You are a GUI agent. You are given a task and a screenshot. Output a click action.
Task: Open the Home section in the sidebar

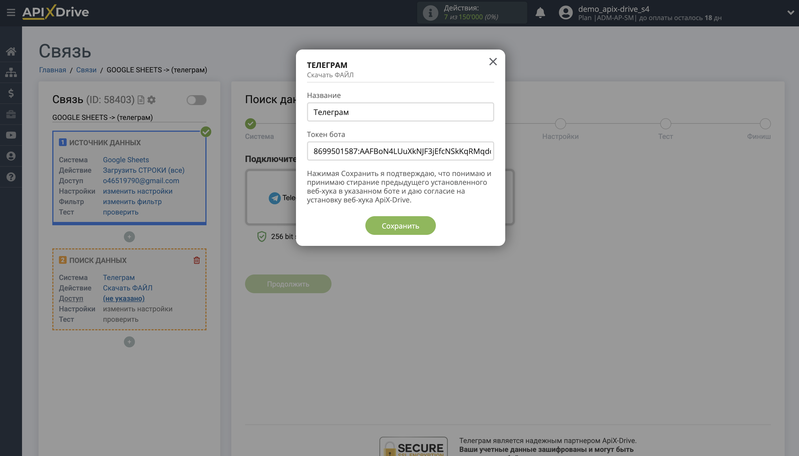pos(11,51)
